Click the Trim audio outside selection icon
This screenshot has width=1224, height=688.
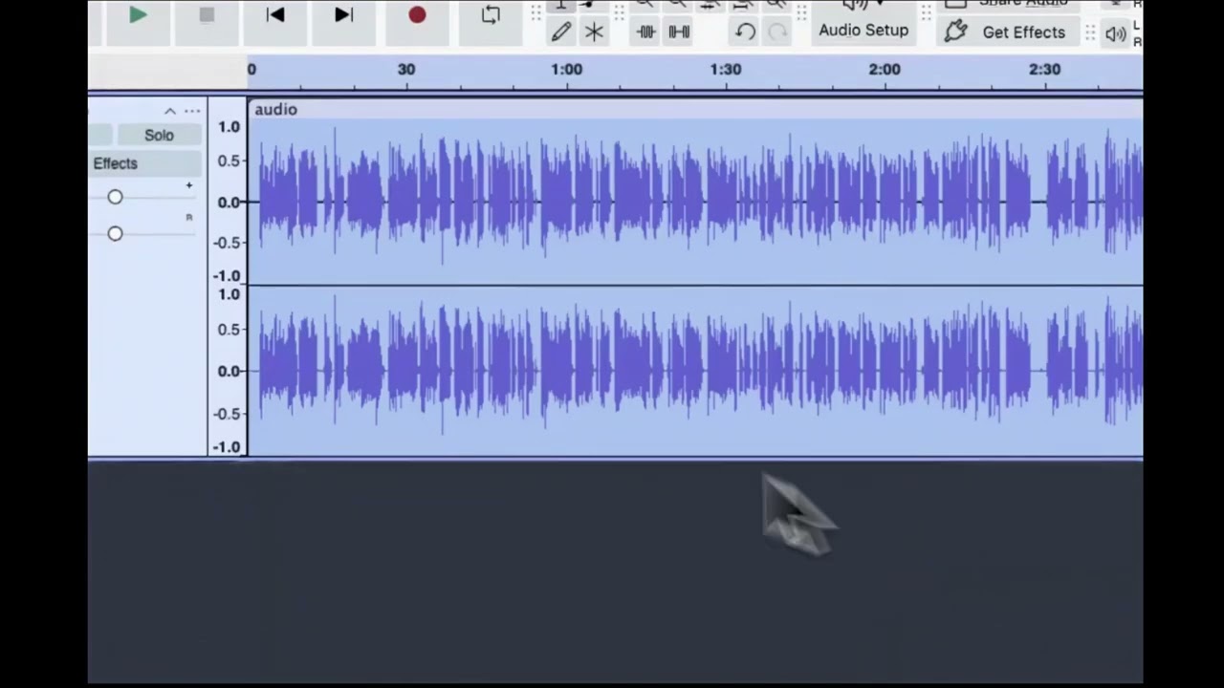coord(646,32)
